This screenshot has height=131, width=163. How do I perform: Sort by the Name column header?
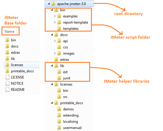point(9,32)
